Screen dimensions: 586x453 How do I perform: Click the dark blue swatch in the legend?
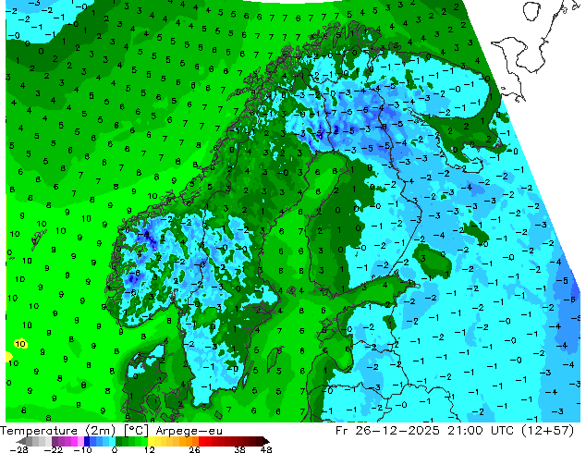87,441
